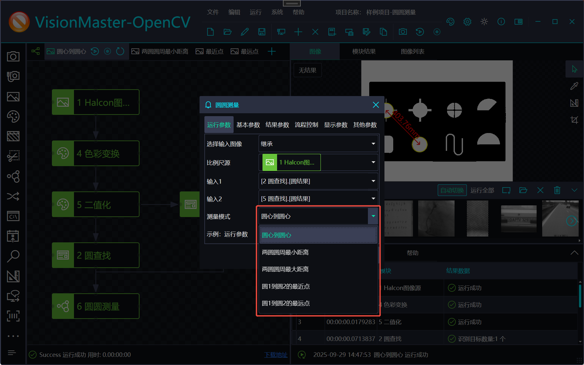Image resolution: width=584 pixels, height=365 pixels.
Task: Open the 输入2 dropdown
Action: pyautogui.click(x=318, y=199)
